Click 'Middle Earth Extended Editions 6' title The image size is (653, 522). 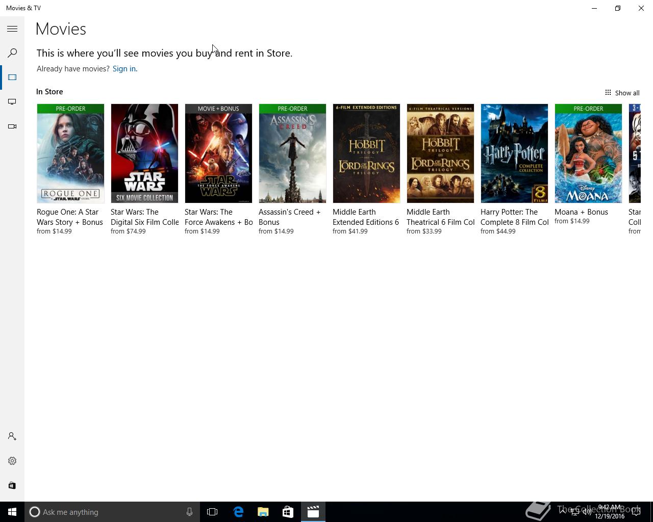click(366, 217)
